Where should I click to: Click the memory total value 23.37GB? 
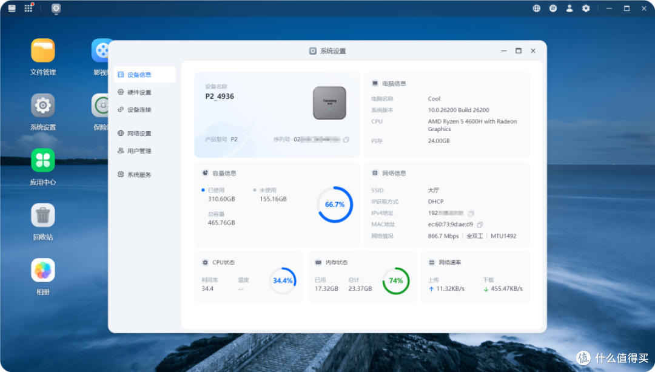tap(360, 289)
